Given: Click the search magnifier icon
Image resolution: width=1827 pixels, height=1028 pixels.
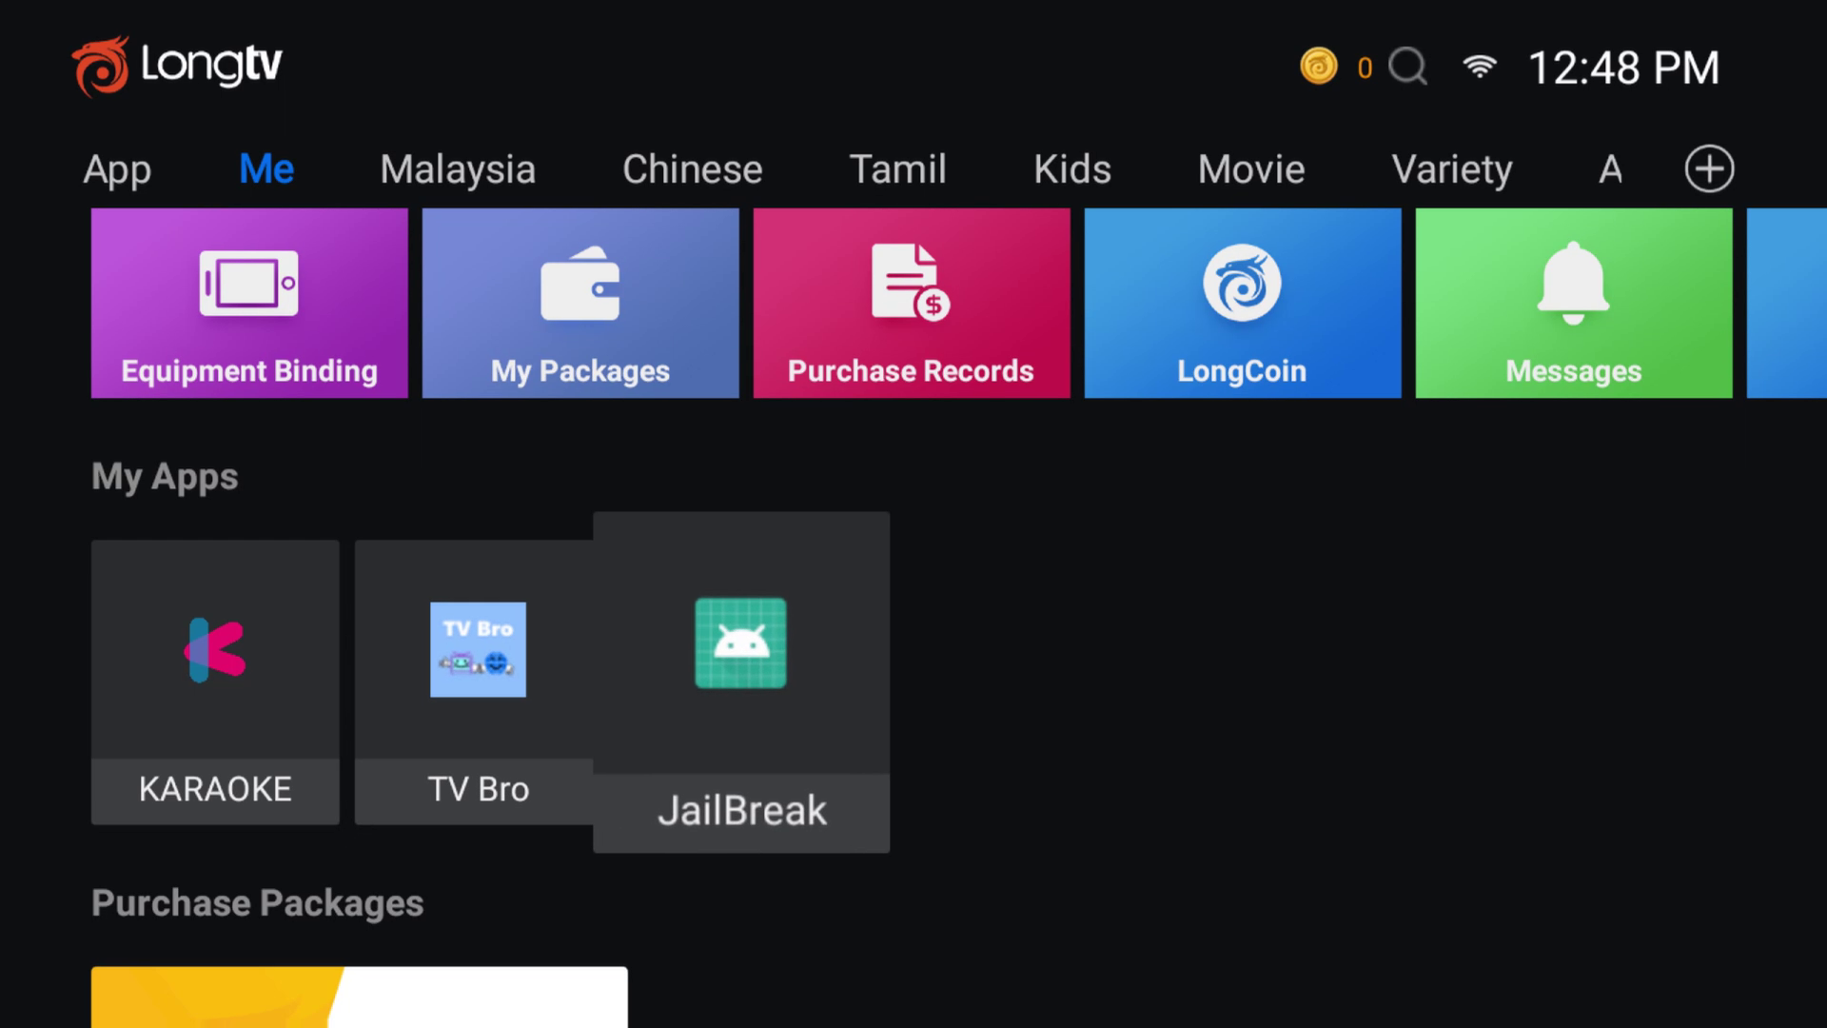Looking at the screenshot, I should 1408,67.
